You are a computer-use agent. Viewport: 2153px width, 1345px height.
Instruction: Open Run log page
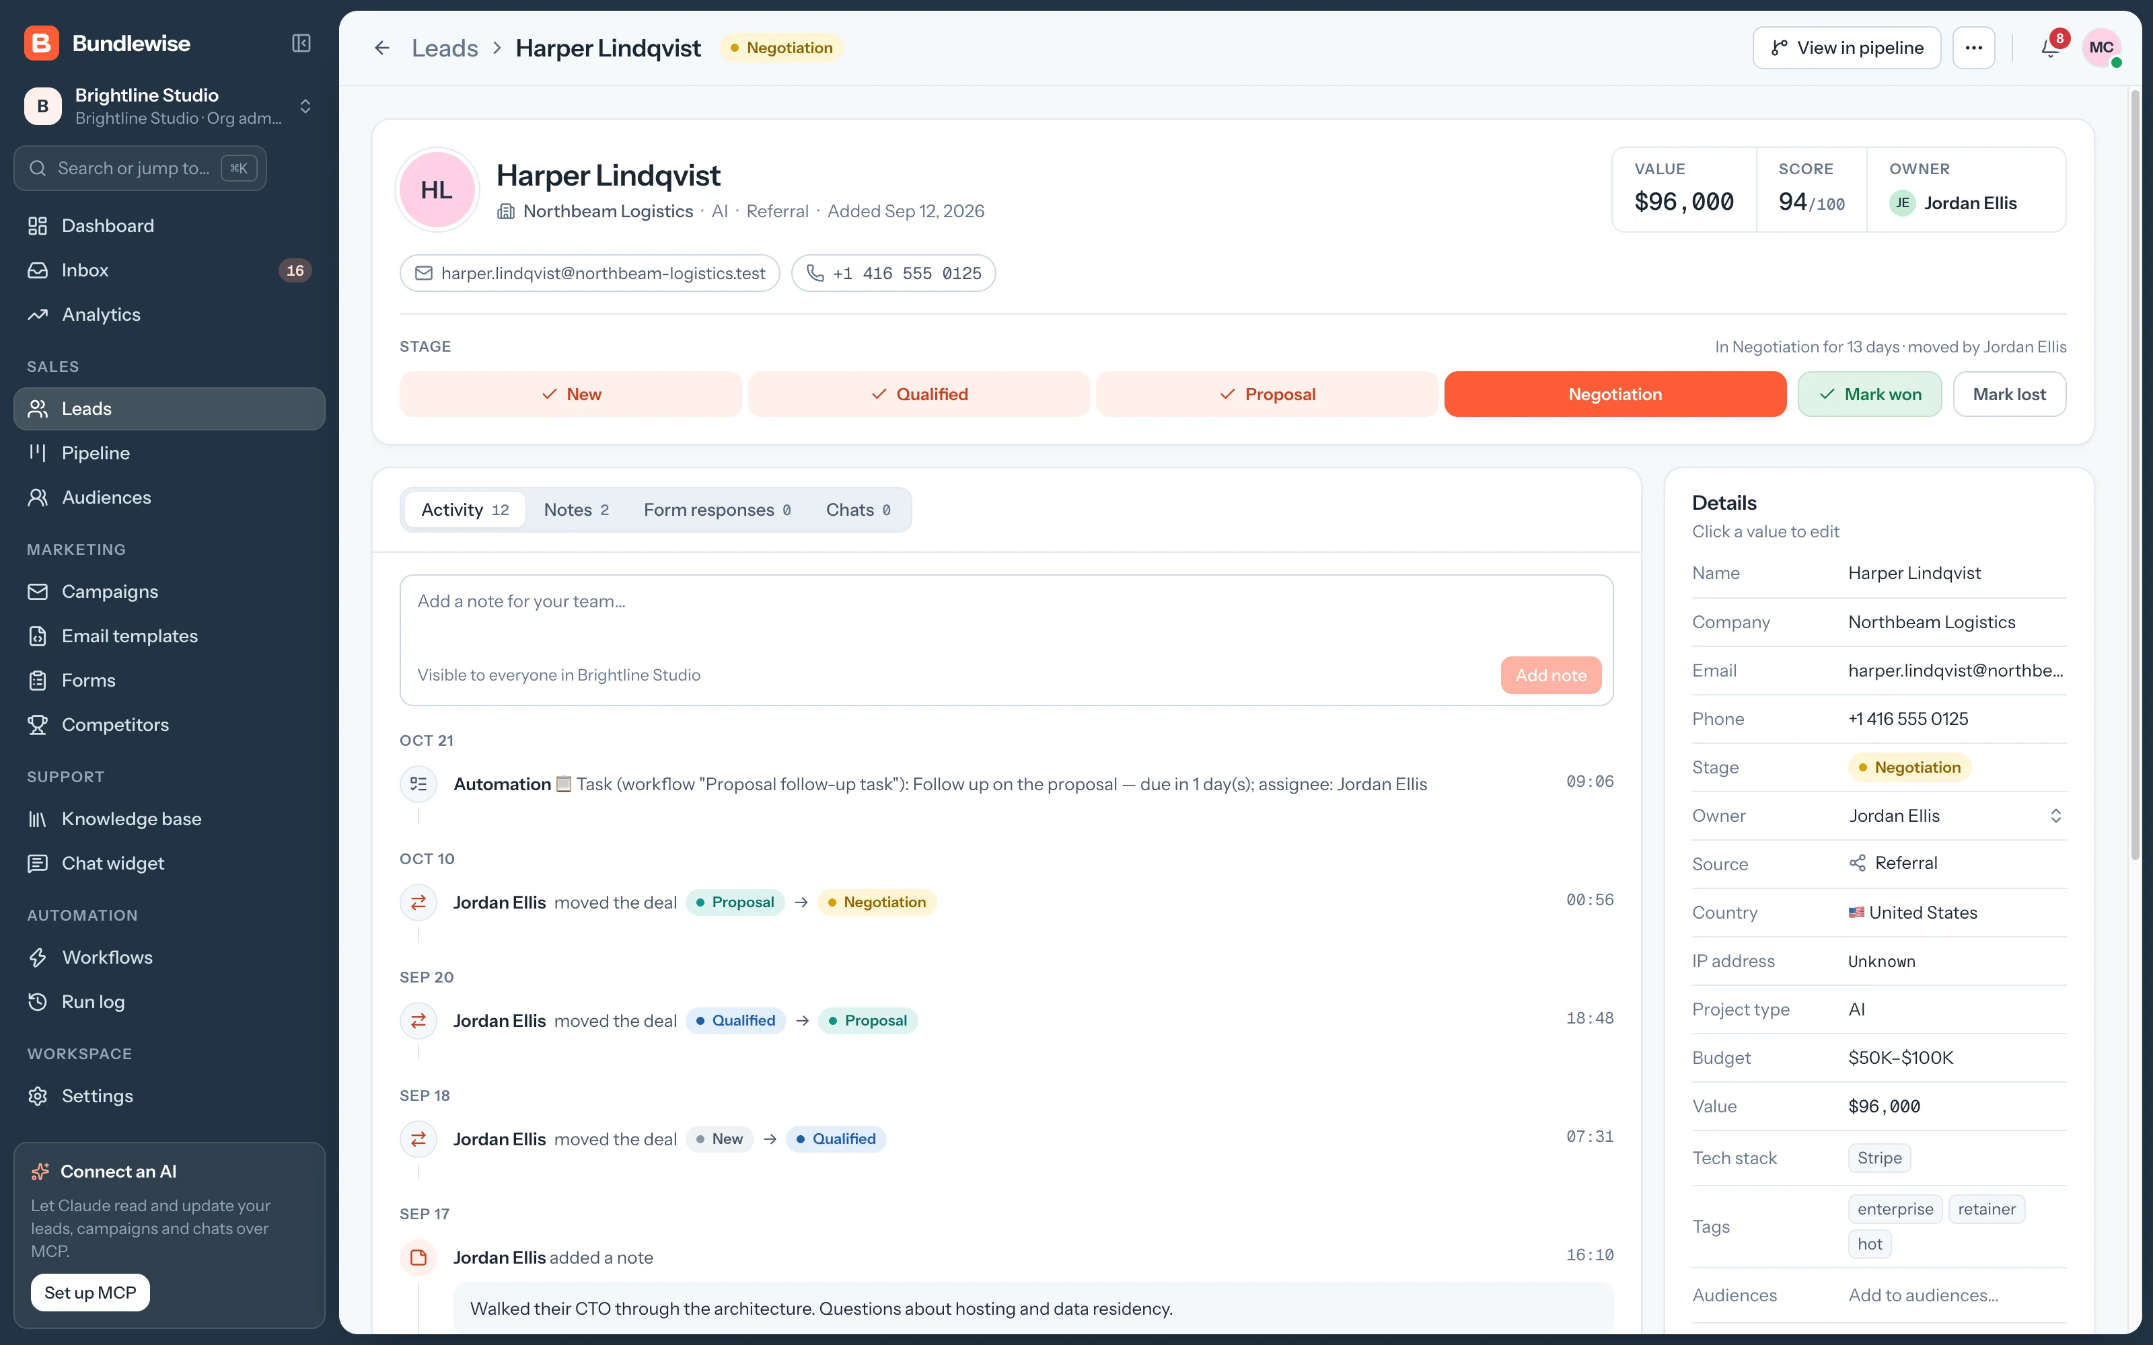tap(169, 1001)
